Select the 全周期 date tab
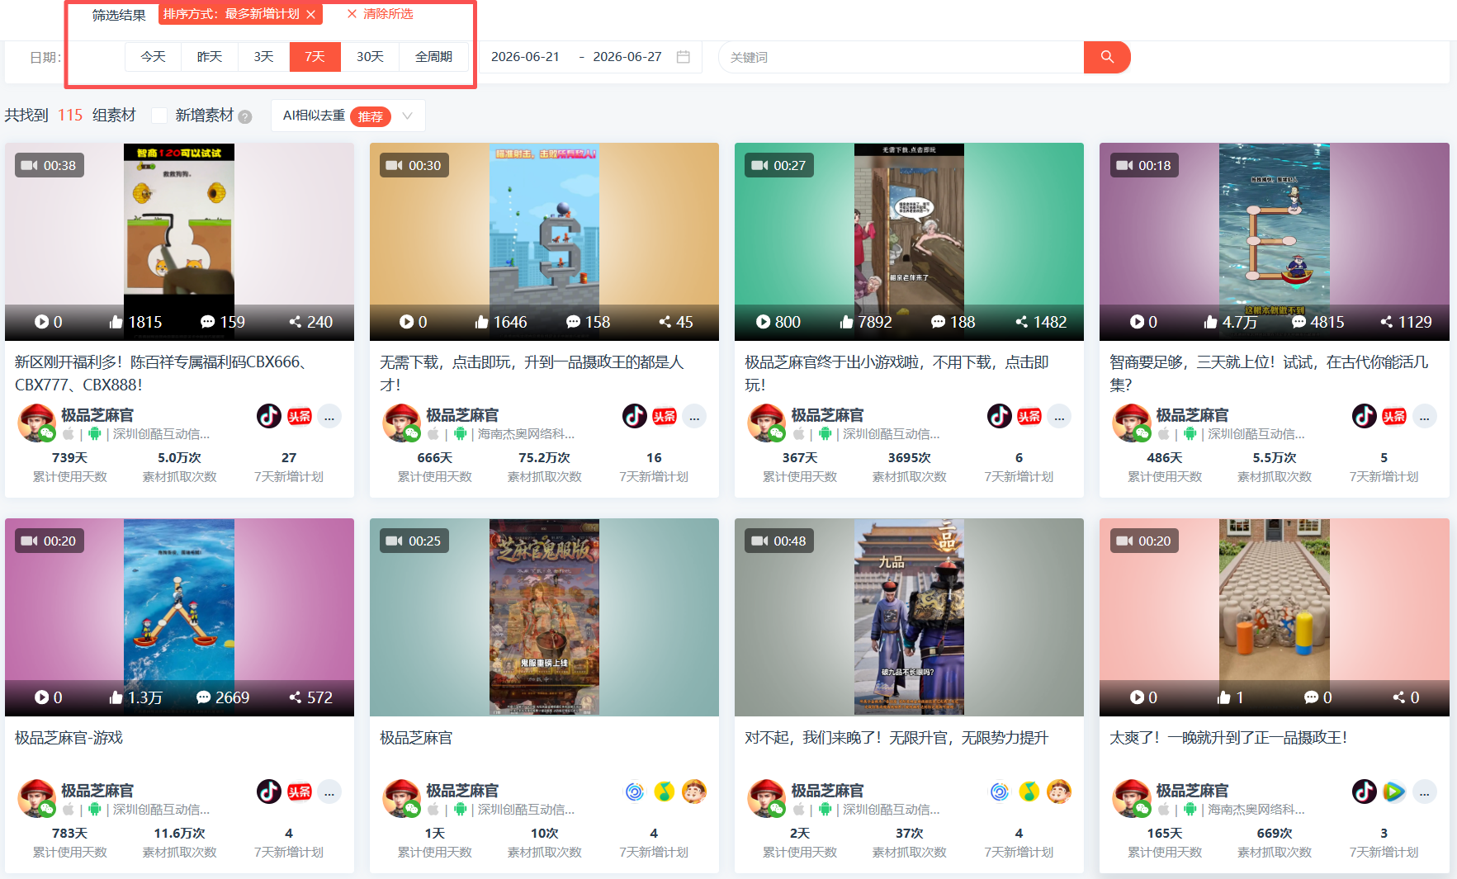 coord(433,57)
